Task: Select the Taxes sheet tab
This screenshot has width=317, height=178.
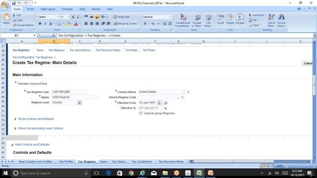Action: (x=104, y=162)
